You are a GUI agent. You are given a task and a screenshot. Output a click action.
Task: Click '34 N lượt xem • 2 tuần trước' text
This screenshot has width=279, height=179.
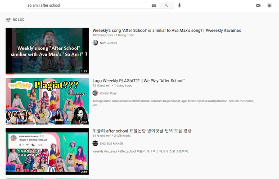click(112, 135)
